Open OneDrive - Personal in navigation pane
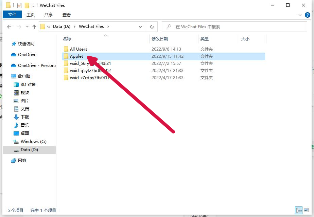Viewport: 314px width, 217px height. pos(37,66)
